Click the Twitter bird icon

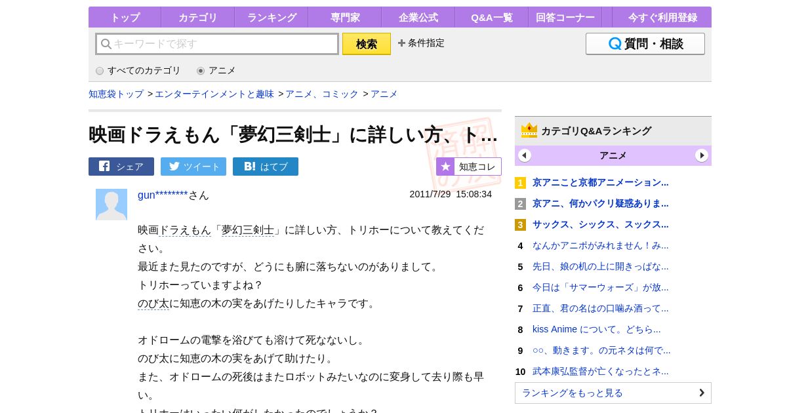click(174, 167)
